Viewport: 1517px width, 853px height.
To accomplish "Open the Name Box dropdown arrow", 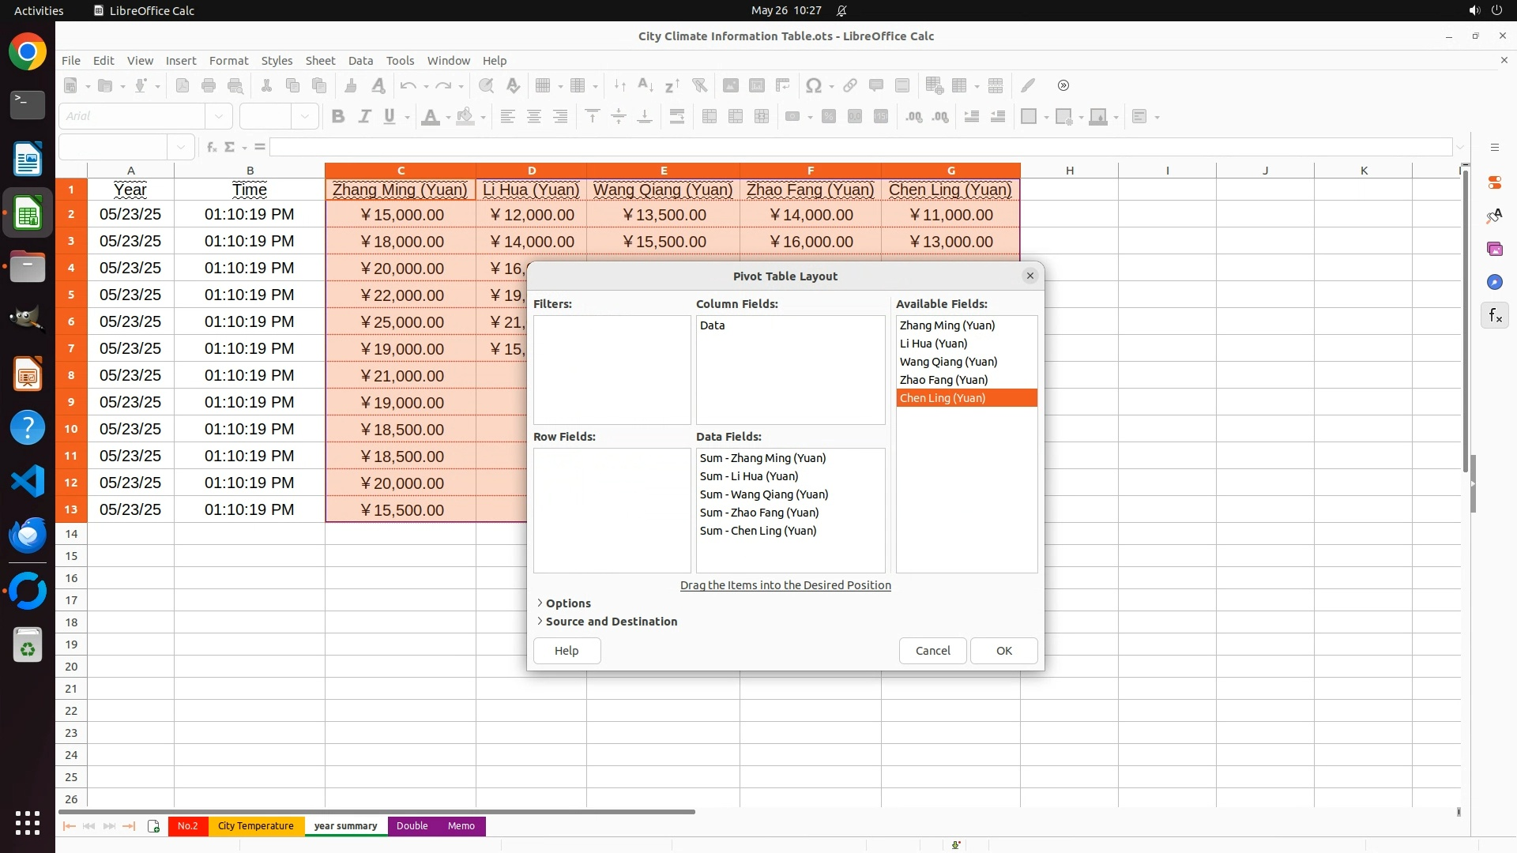I will click(x=181, y=147).
